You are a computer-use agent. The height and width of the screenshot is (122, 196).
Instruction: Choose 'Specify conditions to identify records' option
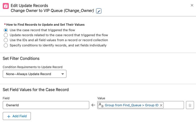6,45
